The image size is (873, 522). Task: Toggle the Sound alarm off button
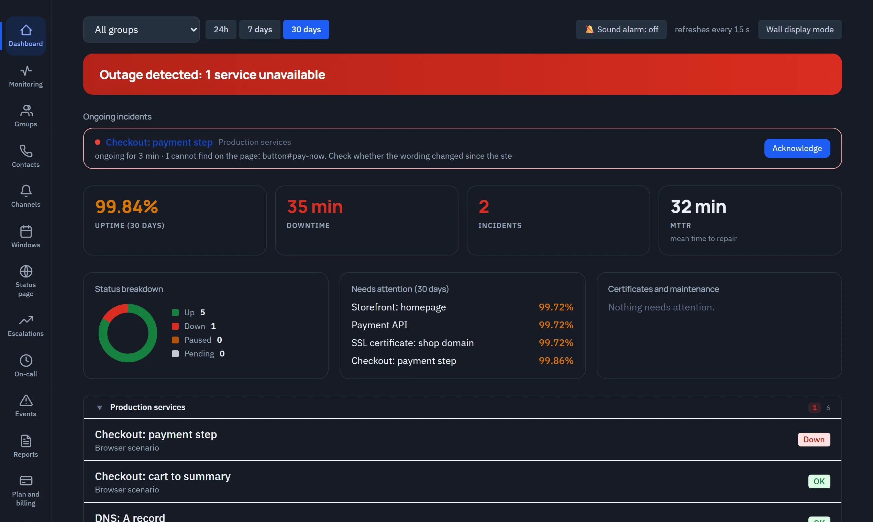point(621,30)
